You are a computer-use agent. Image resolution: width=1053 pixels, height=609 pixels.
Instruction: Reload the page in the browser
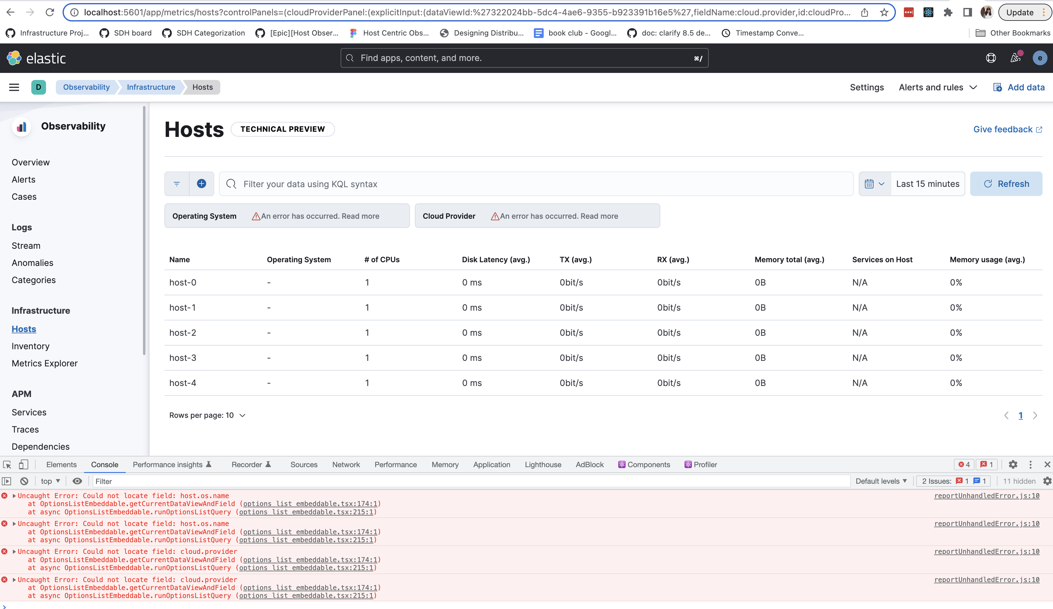pyautogui.click(x=50, y=12)
